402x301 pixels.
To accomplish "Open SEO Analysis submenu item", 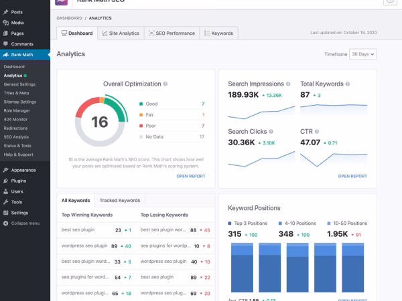I will pos(16,137).
